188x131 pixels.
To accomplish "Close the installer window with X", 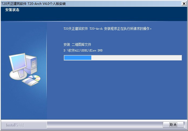I will tap(184, 4).
